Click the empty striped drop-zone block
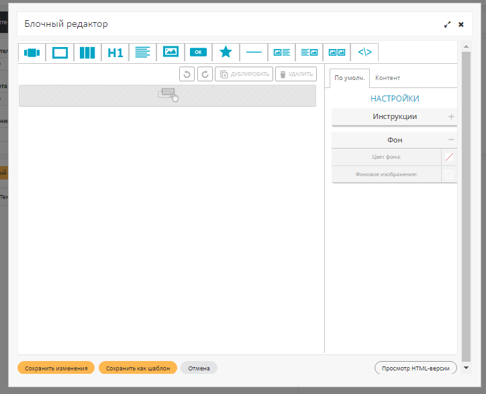This screenshot has width=486, height=394. click(x=167, y=95)
